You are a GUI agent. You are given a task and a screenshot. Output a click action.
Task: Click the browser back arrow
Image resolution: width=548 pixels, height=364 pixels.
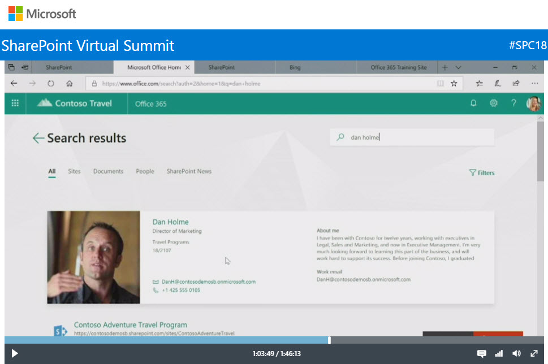click(x=14, y=83)
